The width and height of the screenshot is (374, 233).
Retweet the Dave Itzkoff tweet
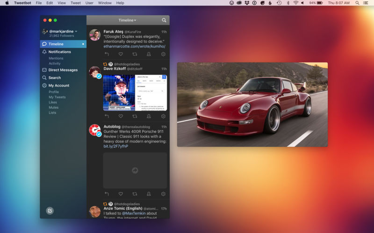click(x=135, y=116)
